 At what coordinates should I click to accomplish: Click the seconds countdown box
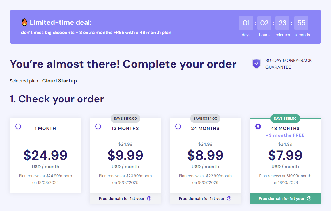301,23
